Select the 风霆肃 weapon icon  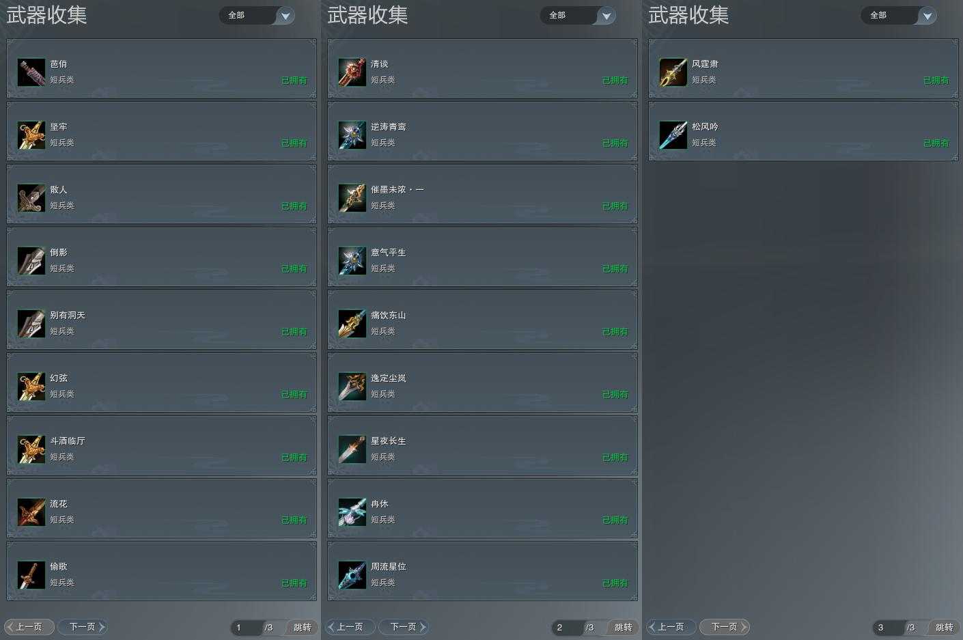coord(673,72)
